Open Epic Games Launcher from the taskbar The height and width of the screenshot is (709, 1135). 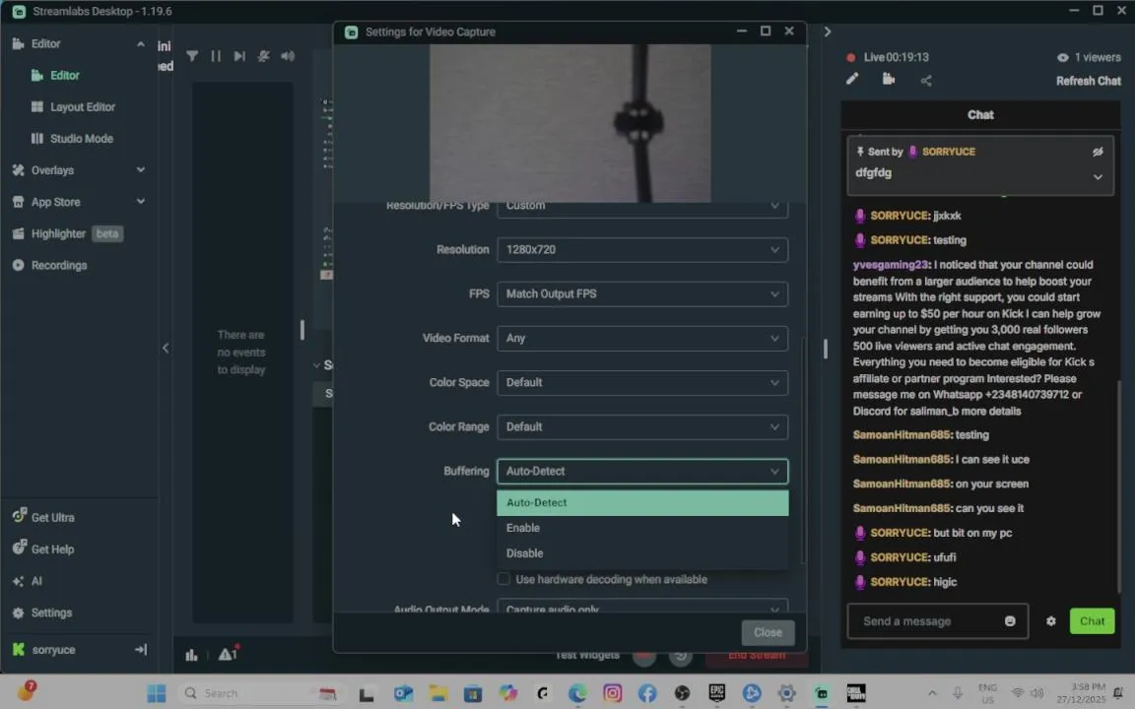(716, 693)
